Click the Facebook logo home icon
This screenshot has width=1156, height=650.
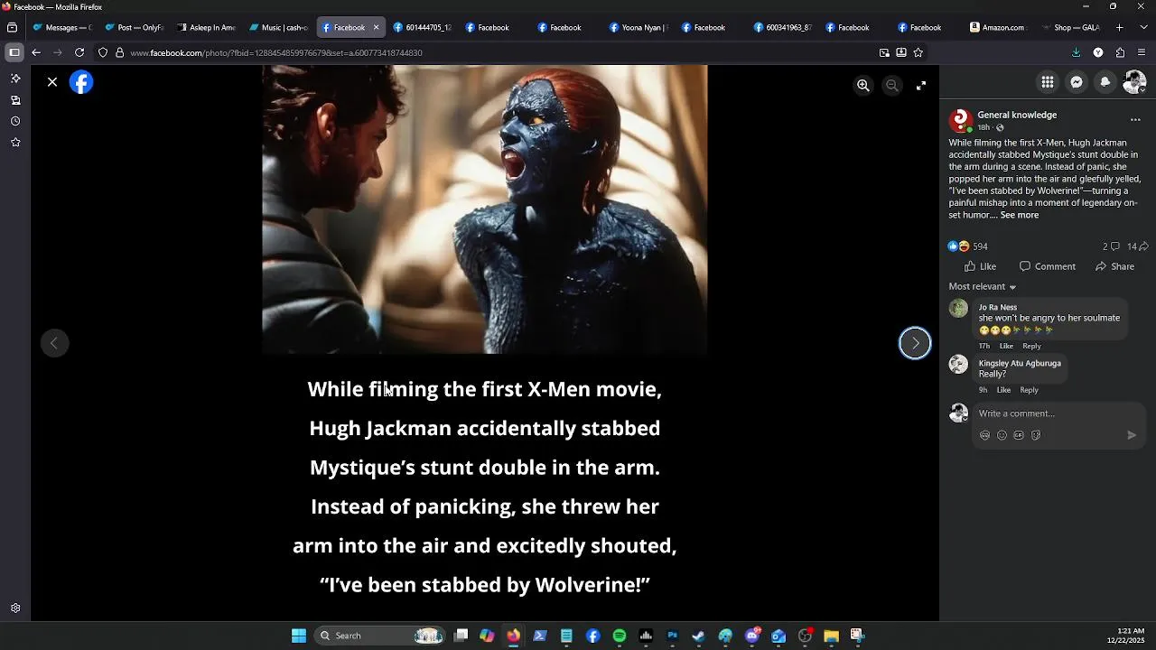[81, 82]
